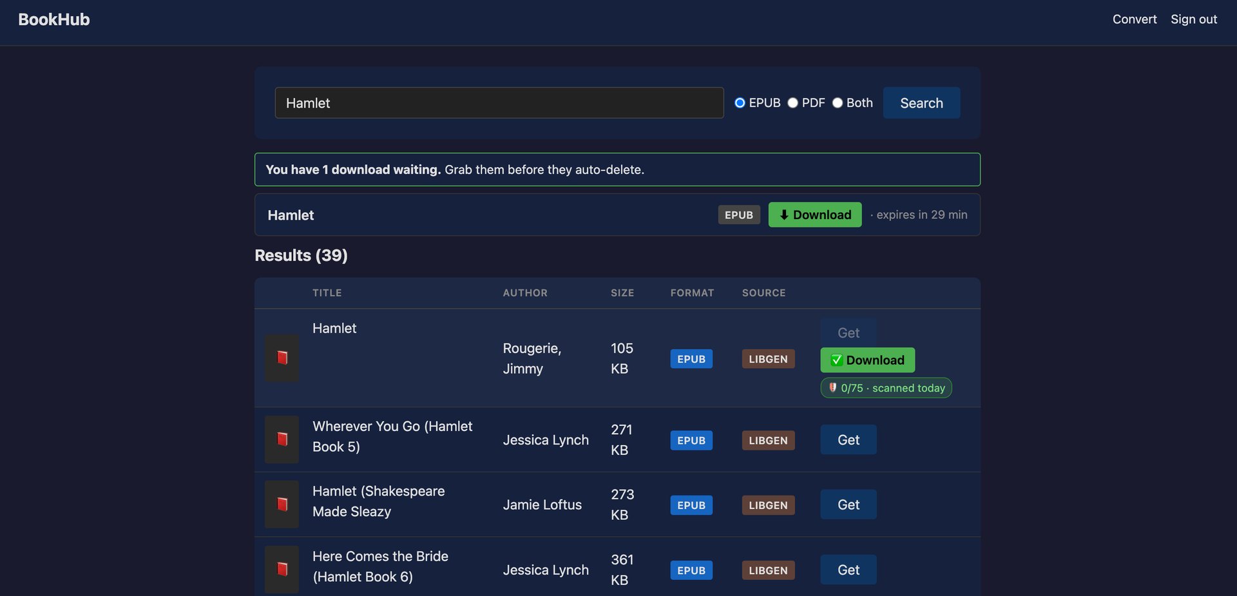The image size is (1237, 596).
Task: Select the EPUB format radio button
Action: pos(740,103)
